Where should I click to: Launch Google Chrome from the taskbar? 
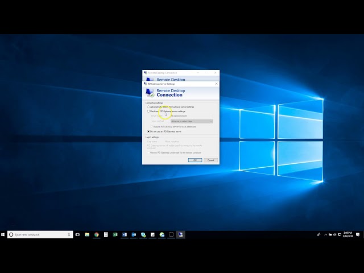point(96,234)
